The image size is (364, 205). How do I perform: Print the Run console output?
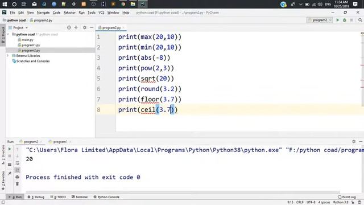point(18,177)
